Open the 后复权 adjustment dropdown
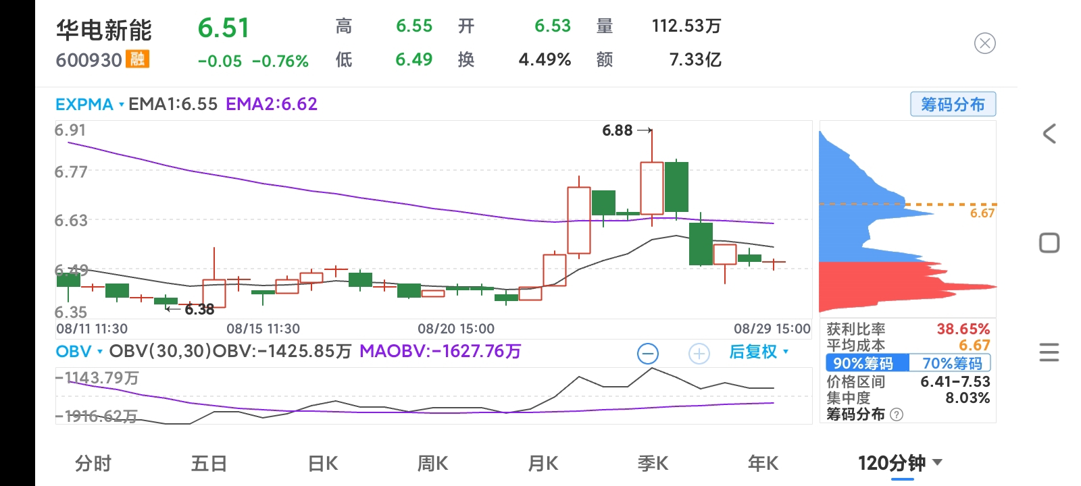Image resolution: width=1081 pixels, height=486 pixels. pyautogui.click(x=759, y=352)
